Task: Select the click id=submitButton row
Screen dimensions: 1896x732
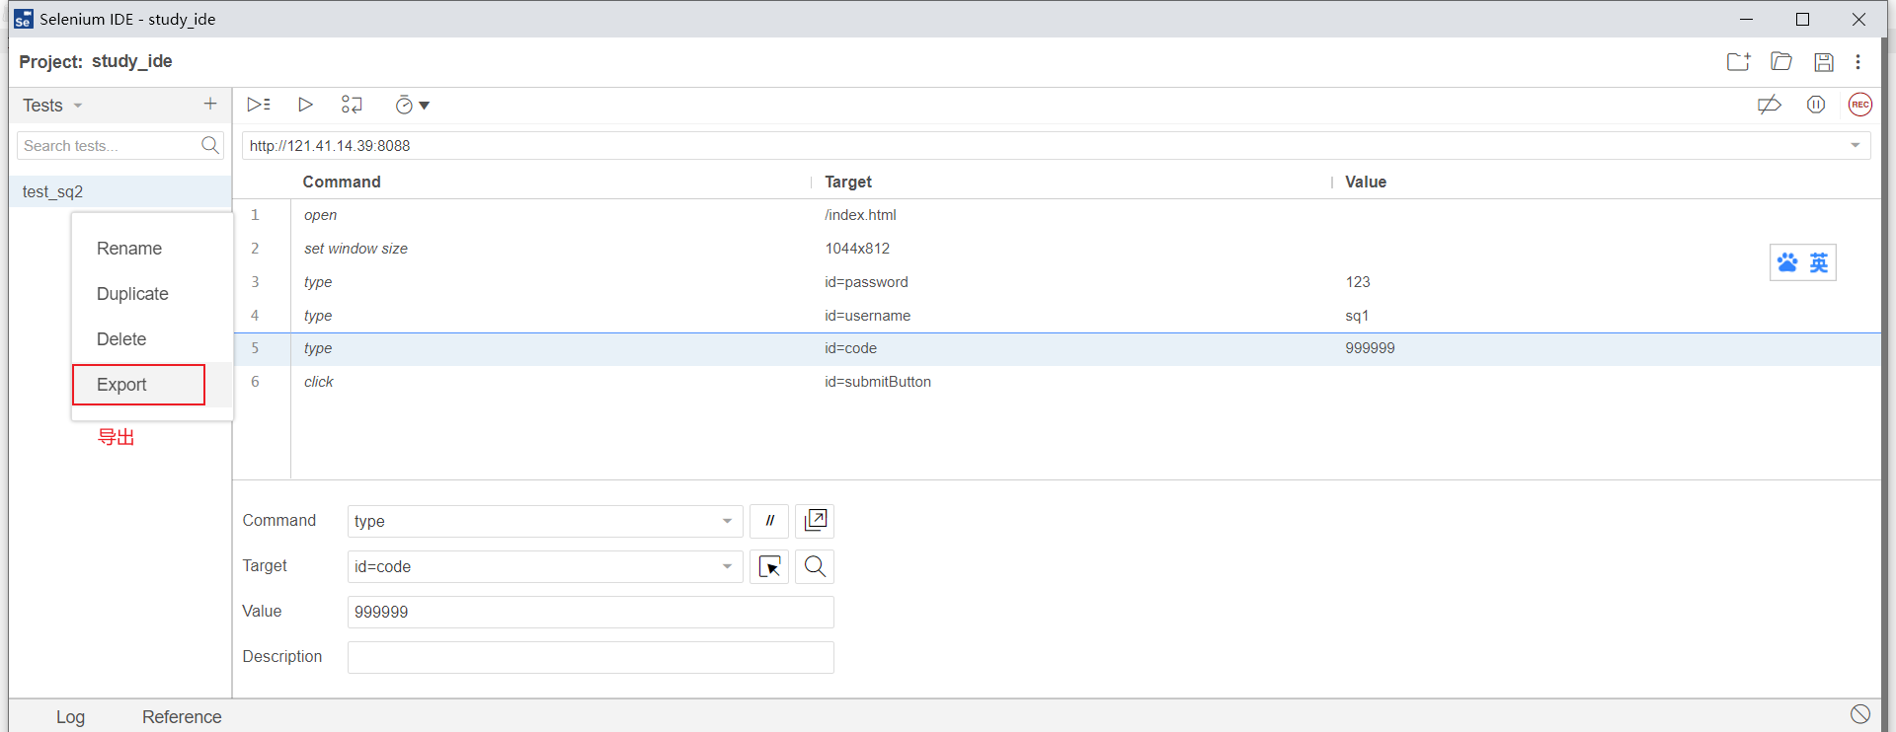Action: tap(1057, 382)
